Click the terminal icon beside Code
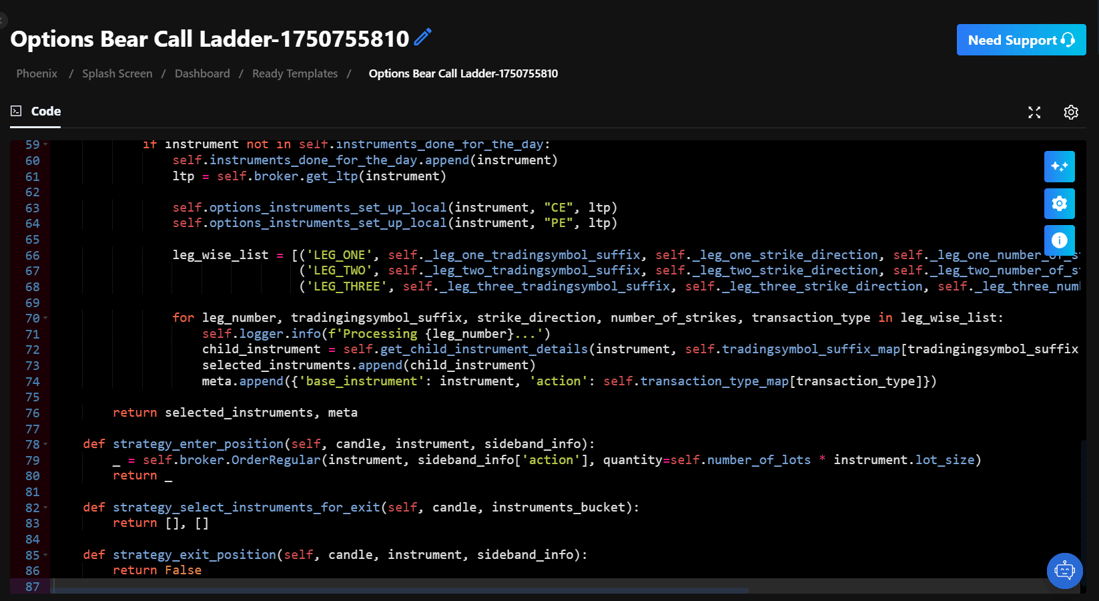The image size is (1099, 601). (x=15, y=110)
